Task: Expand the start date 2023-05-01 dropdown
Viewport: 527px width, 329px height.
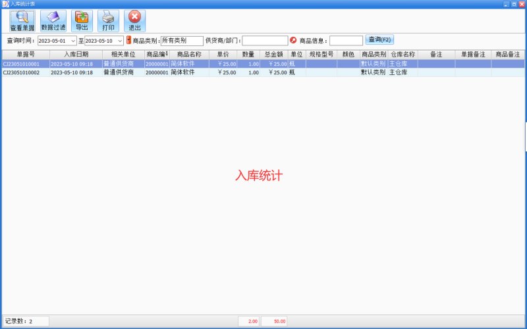Action: [73, 41]
